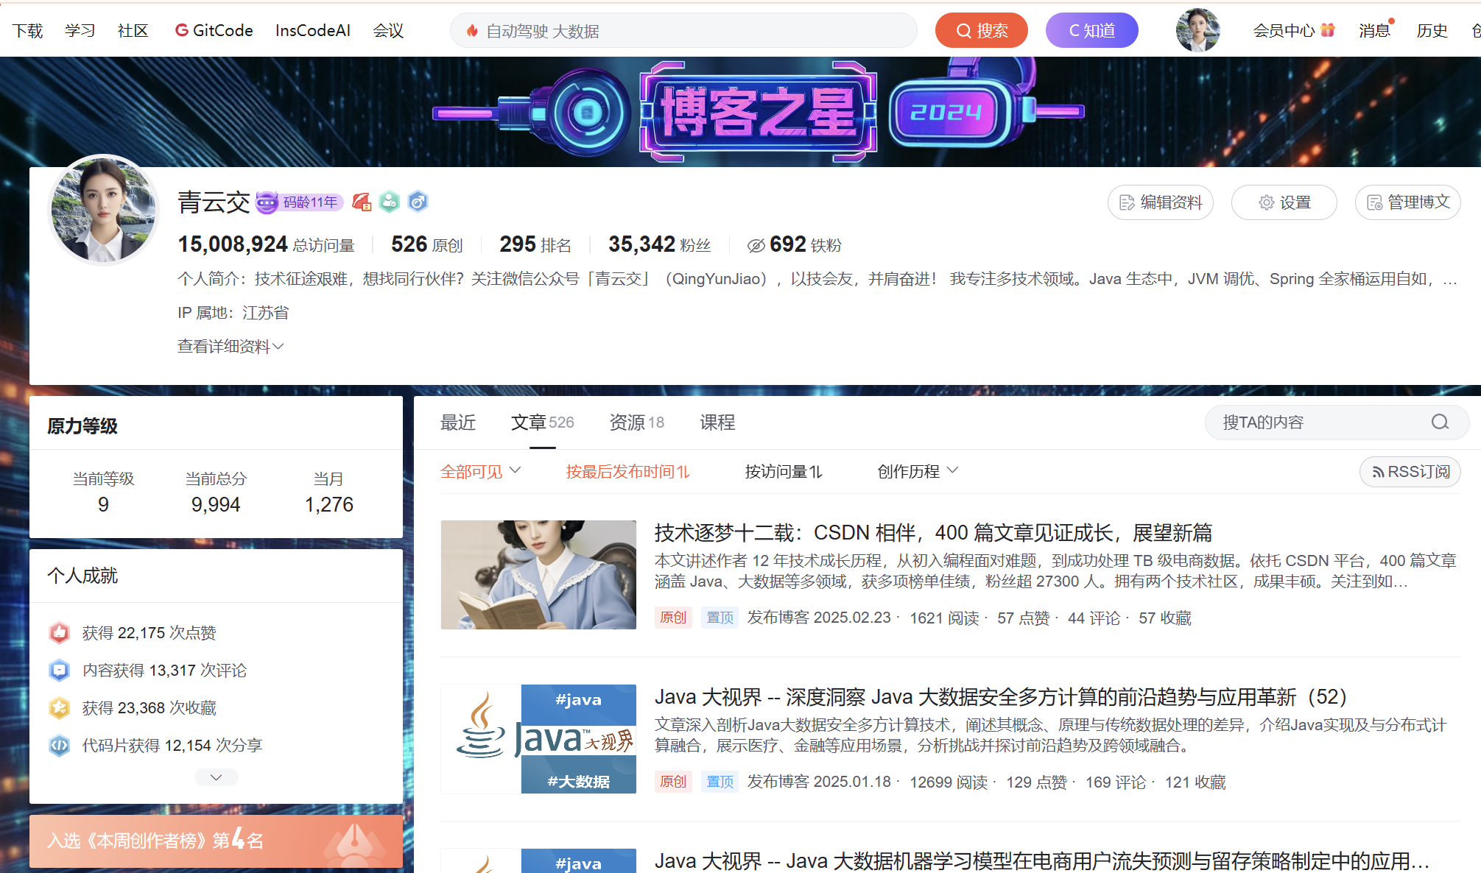Click the RSS订阅 button
Viewport: 1481px width, 873px height.
pyautogui.click(x=1410, y=472)
